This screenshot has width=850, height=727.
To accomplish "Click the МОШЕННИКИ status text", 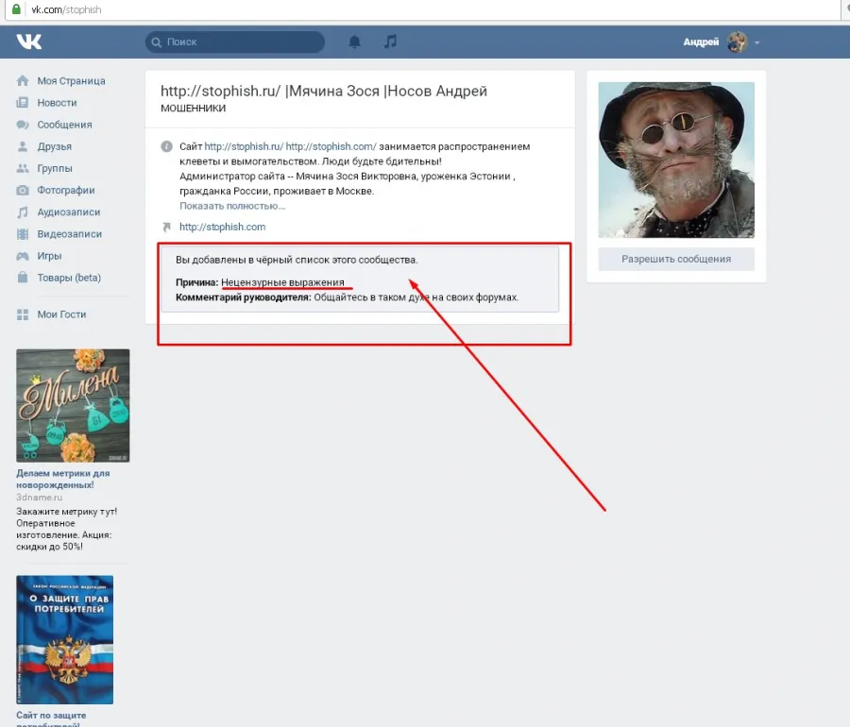I will click(193, 109).
